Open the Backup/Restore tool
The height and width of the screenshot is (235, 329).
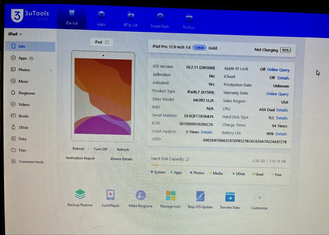[80, 197]
